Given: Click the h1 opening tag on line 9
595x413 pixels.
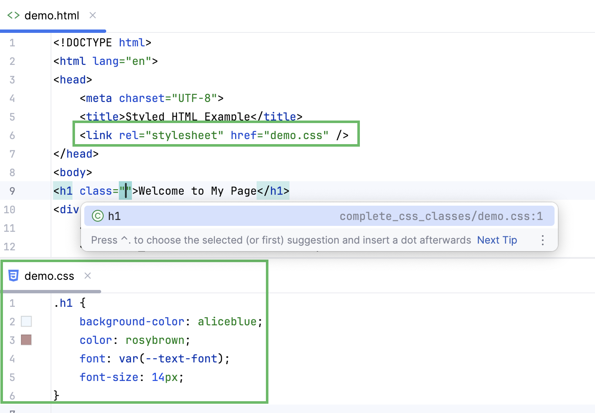Looking at the screenshot, I should pos(63,191).
